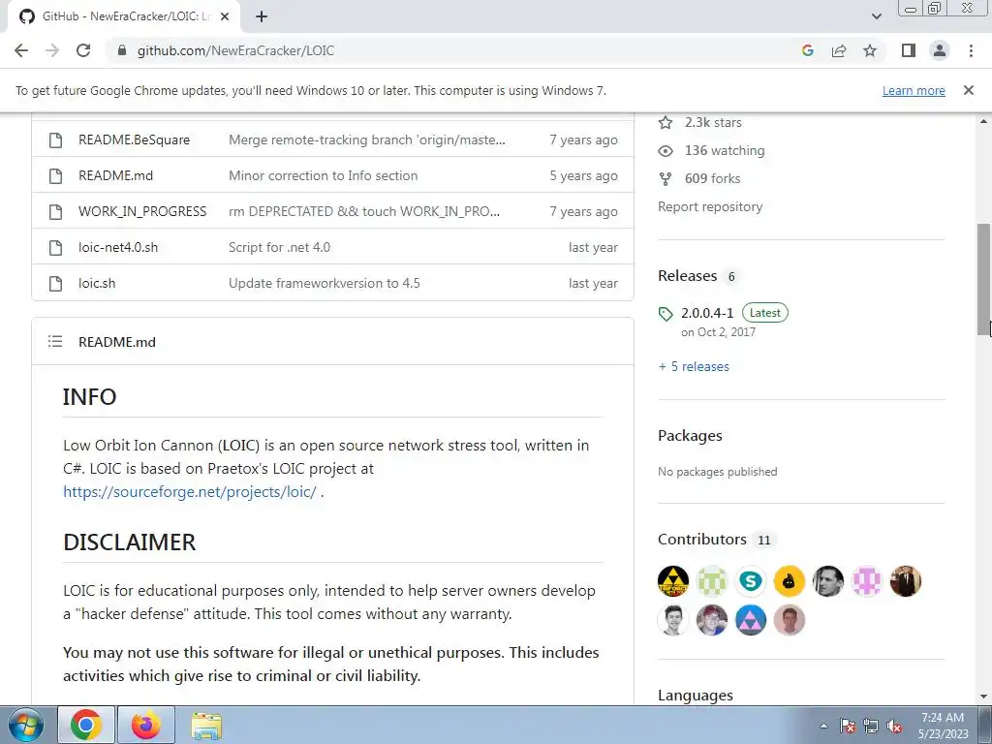Open the Windows Start menu
992x744 pixels.
point(26,725)
